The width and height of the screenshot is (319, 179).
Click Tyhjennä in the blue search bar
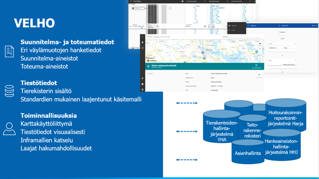pyautogui.click(x=284, y=25)
